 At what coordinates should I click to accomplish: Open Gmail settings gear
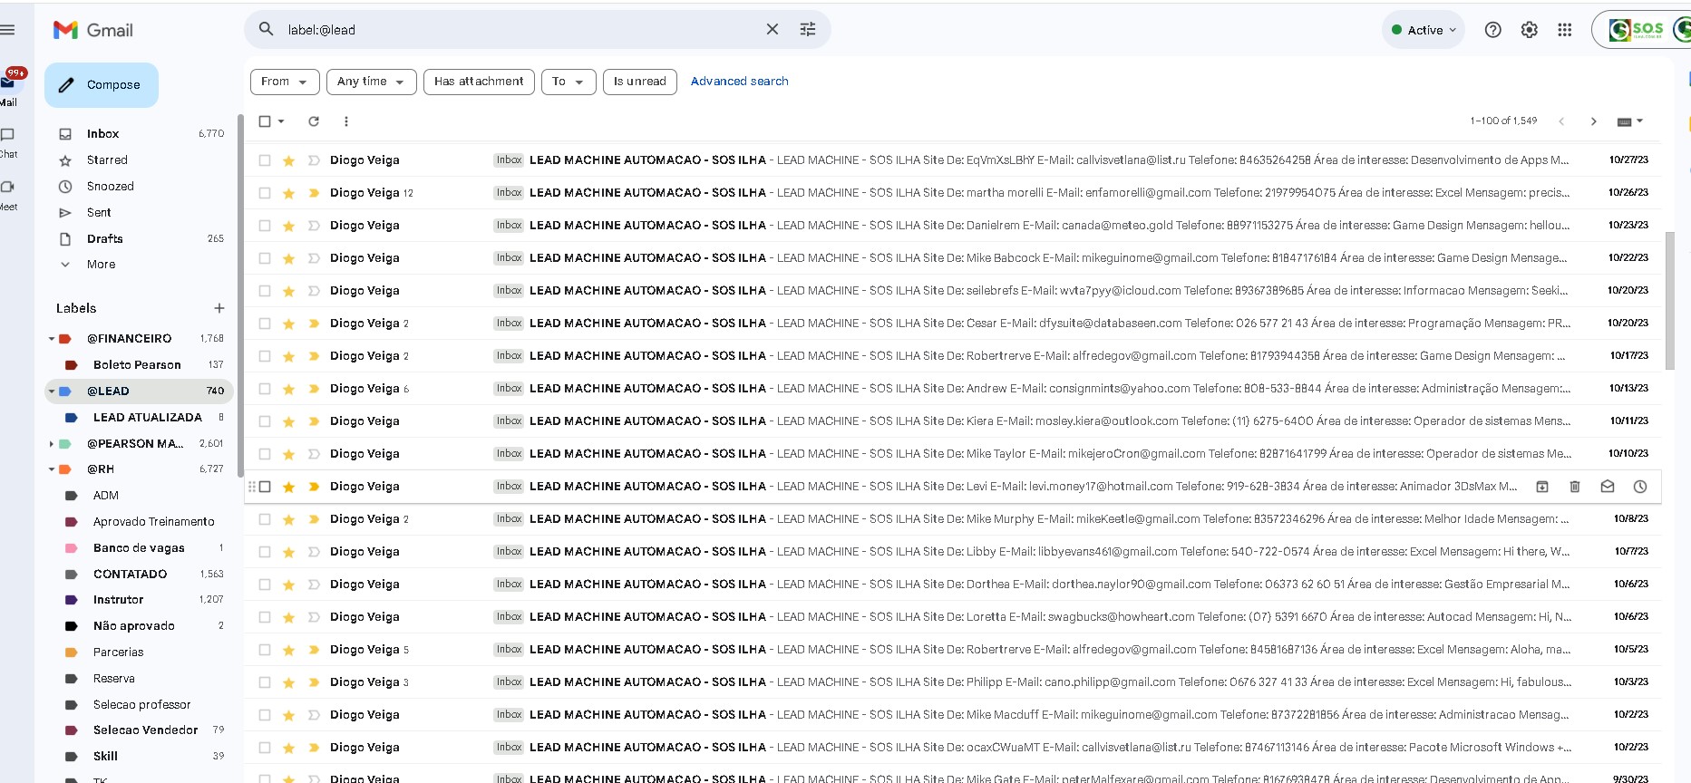point(1529,30)
